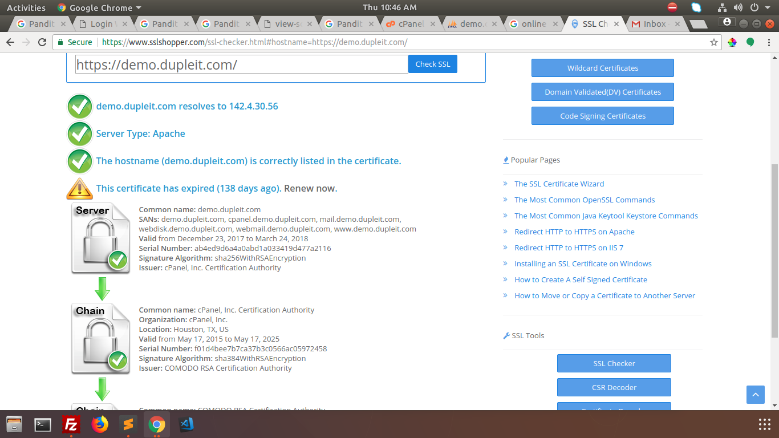The width and height of the screenshot is (779, 438).
Task: Click the browser address bar URL
Action: tap(254, 42)
